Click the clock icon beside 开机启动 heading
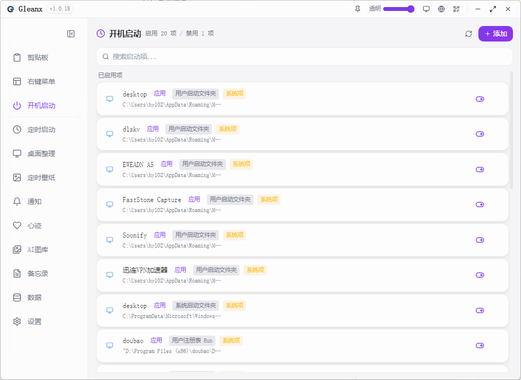 point(101,33)
